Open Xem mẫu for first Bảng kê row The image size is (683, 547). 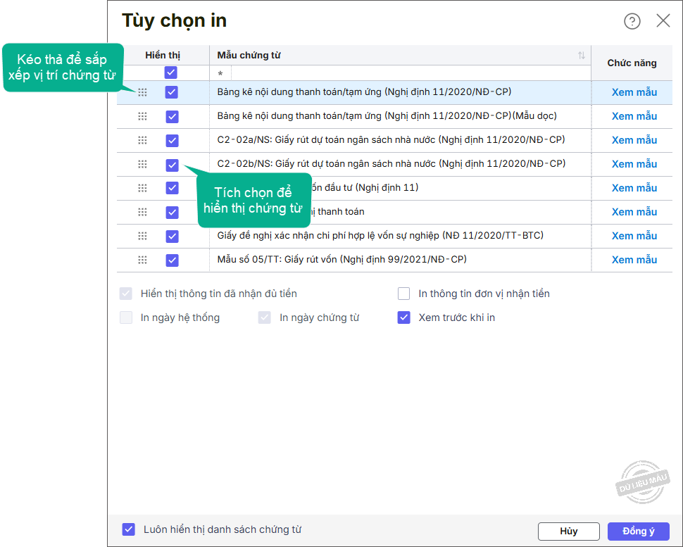(x=634, y=92)
